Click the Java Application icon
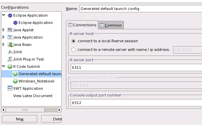 pyautogui.click(x=10, y=37)
